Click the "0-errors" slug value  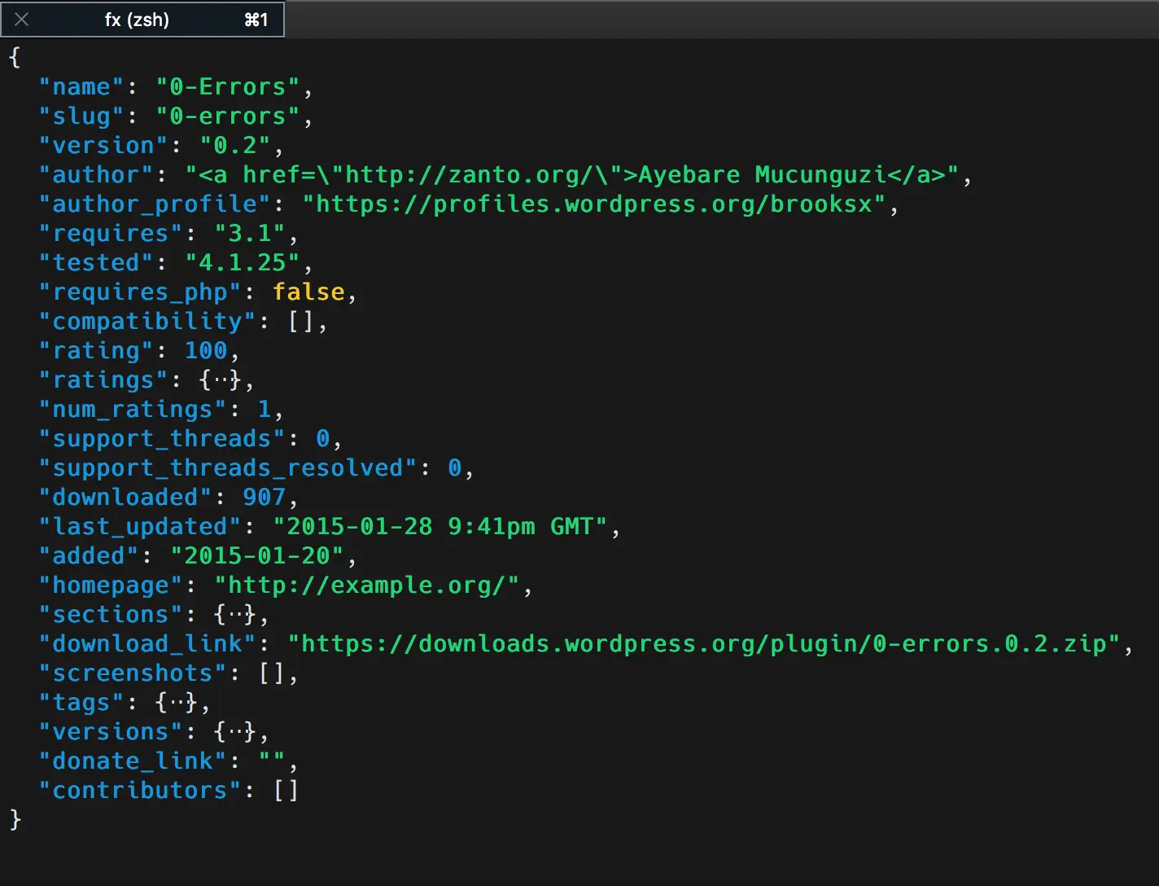[228, 116]
